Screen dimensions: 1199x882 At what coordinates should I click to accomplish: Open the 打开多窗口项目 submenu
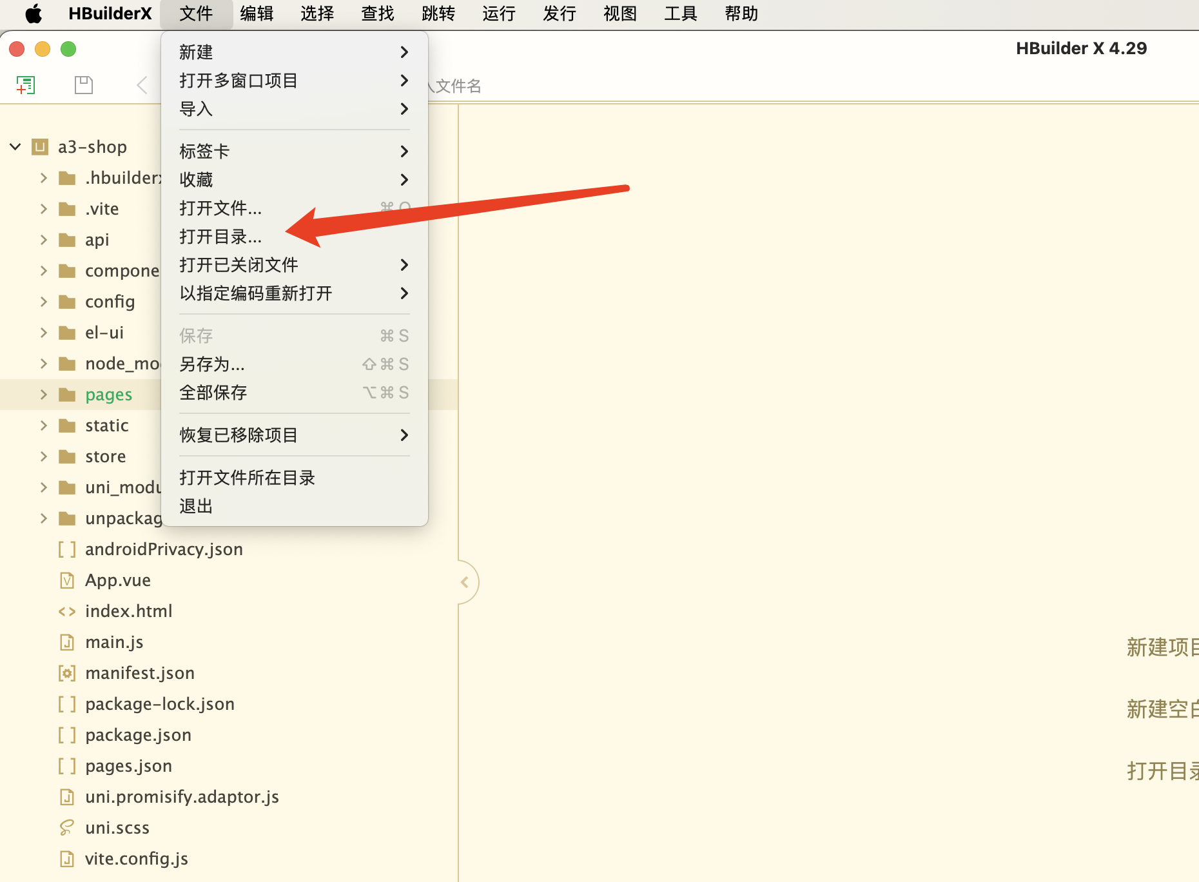click(295, 81)
